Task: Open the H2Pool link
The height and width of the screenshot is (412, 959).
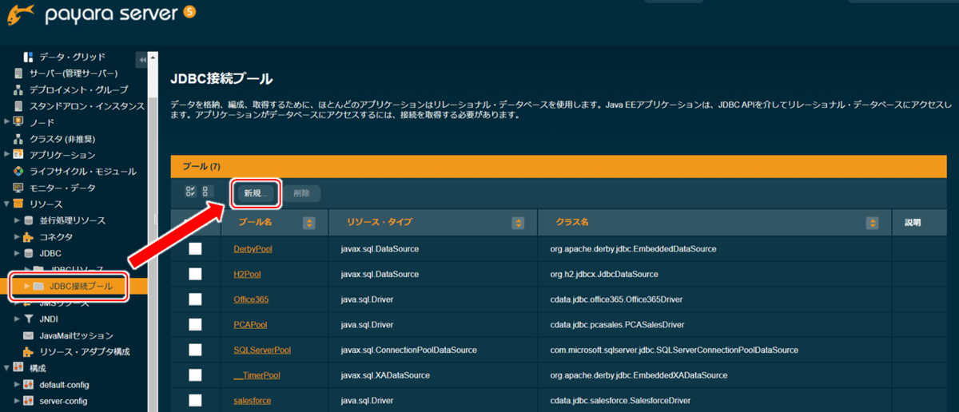Action: click(x=247, y=274)
